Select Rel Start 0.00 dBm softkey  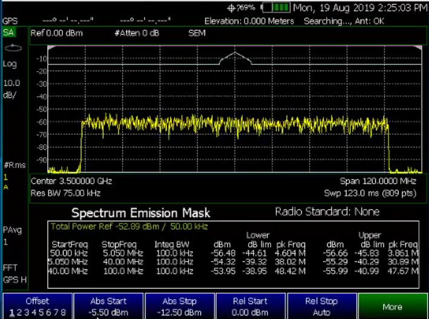(251, 306)
